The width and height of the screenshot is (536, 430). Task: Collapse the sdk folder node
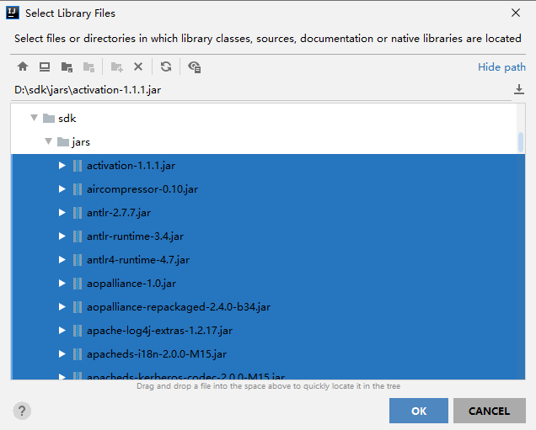(34, 118)
